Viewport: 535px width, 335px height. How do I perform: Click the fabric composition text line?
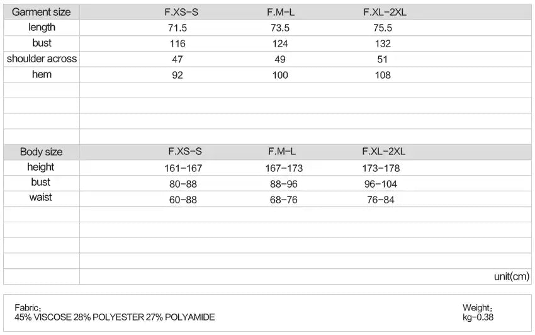pos(115,317)
